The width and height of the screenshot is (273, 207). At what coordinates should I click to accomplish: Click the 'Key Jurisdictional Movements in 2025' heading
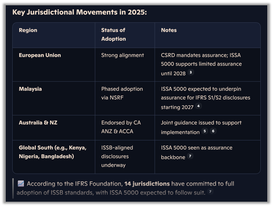[x=80, y=12]
